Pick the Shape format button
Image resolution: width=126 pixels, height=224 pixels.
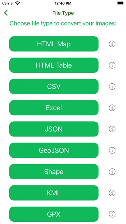click(x=54, y=172)
